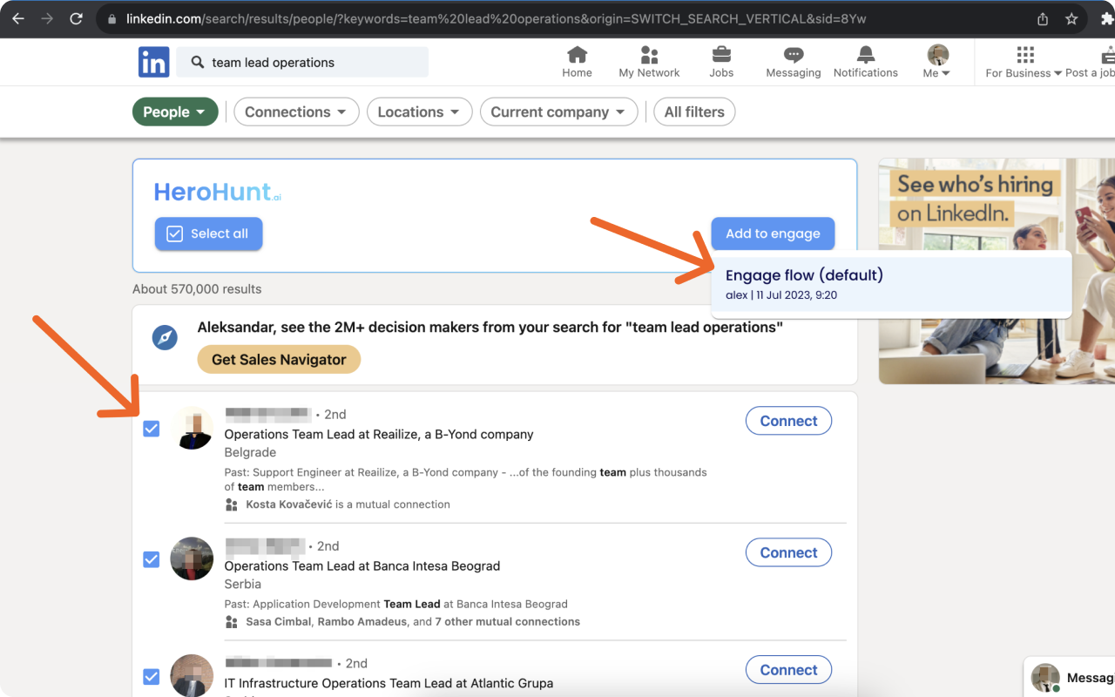1115x697 pixels.
Task: Click the LinkedIn logo
Action: point(154,63)
